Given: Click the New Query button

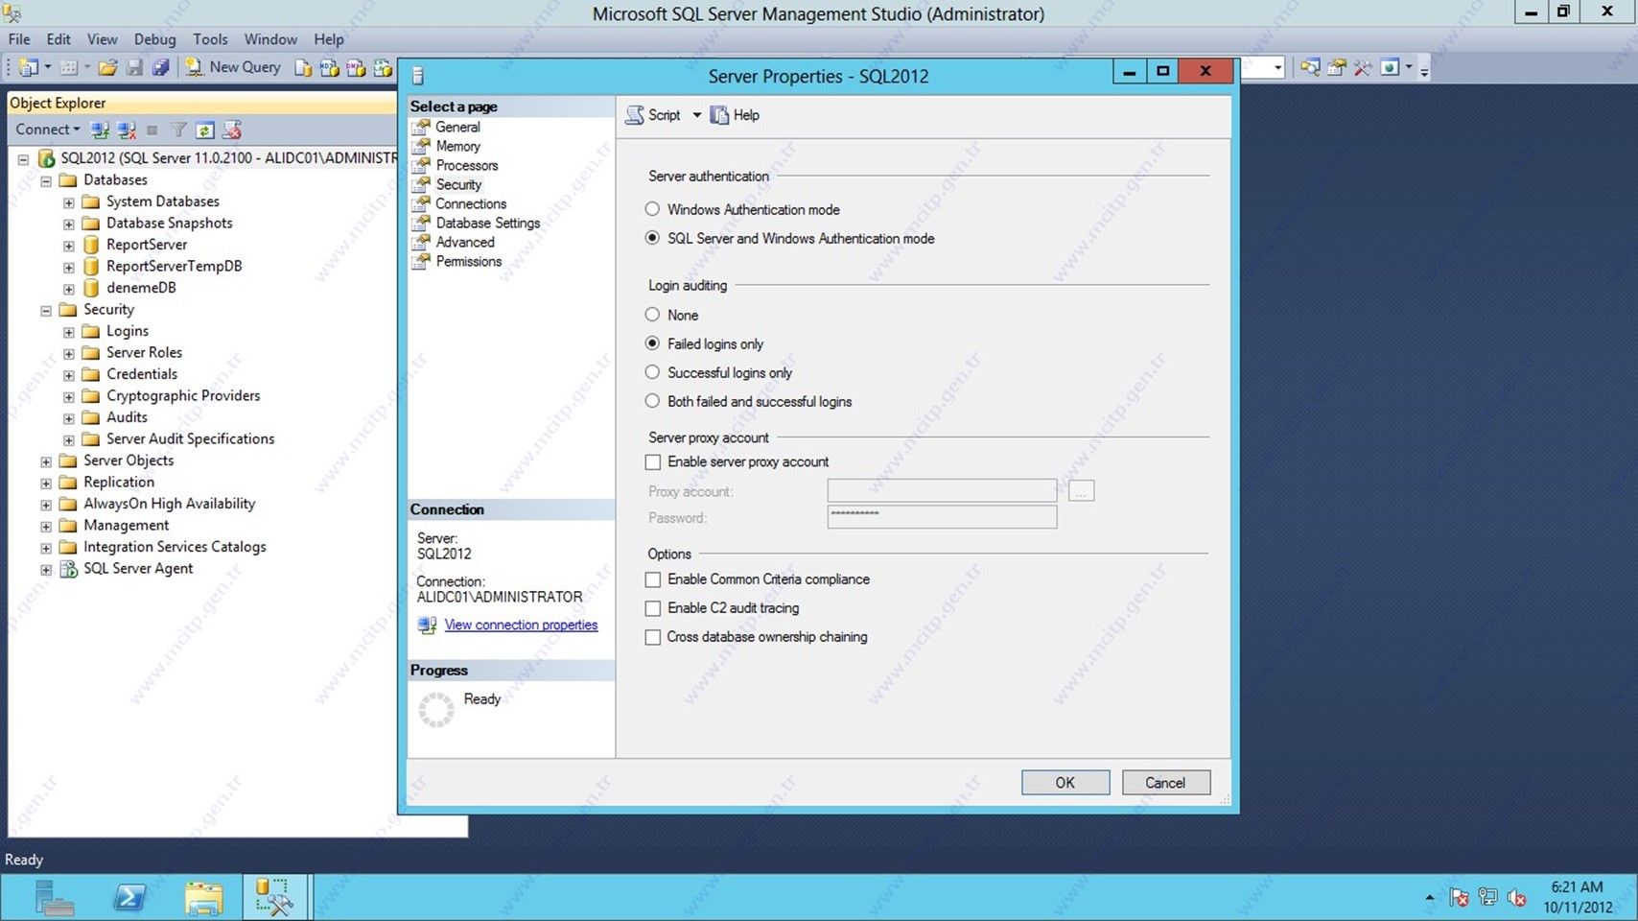Looking at the screenshot, I should pyautogui.click(x=234, y=67).
